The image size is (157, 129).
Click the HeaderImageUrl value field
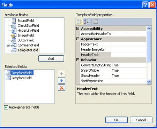point(129,49)
